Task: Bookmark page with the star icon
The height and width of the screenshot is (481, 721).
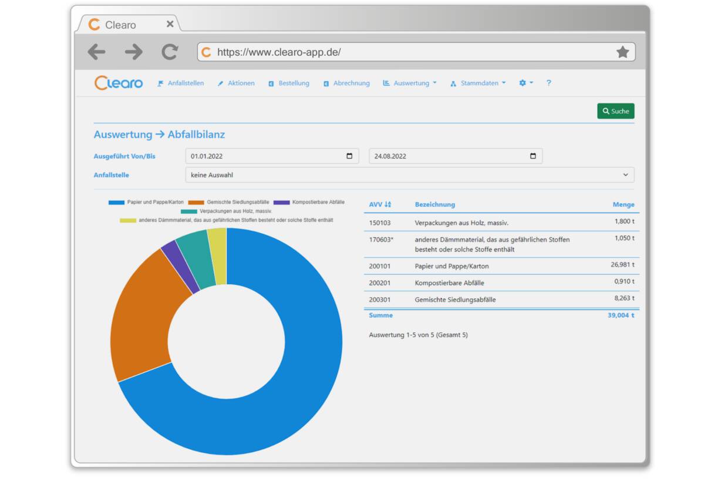Action: (x=622, y=52)
